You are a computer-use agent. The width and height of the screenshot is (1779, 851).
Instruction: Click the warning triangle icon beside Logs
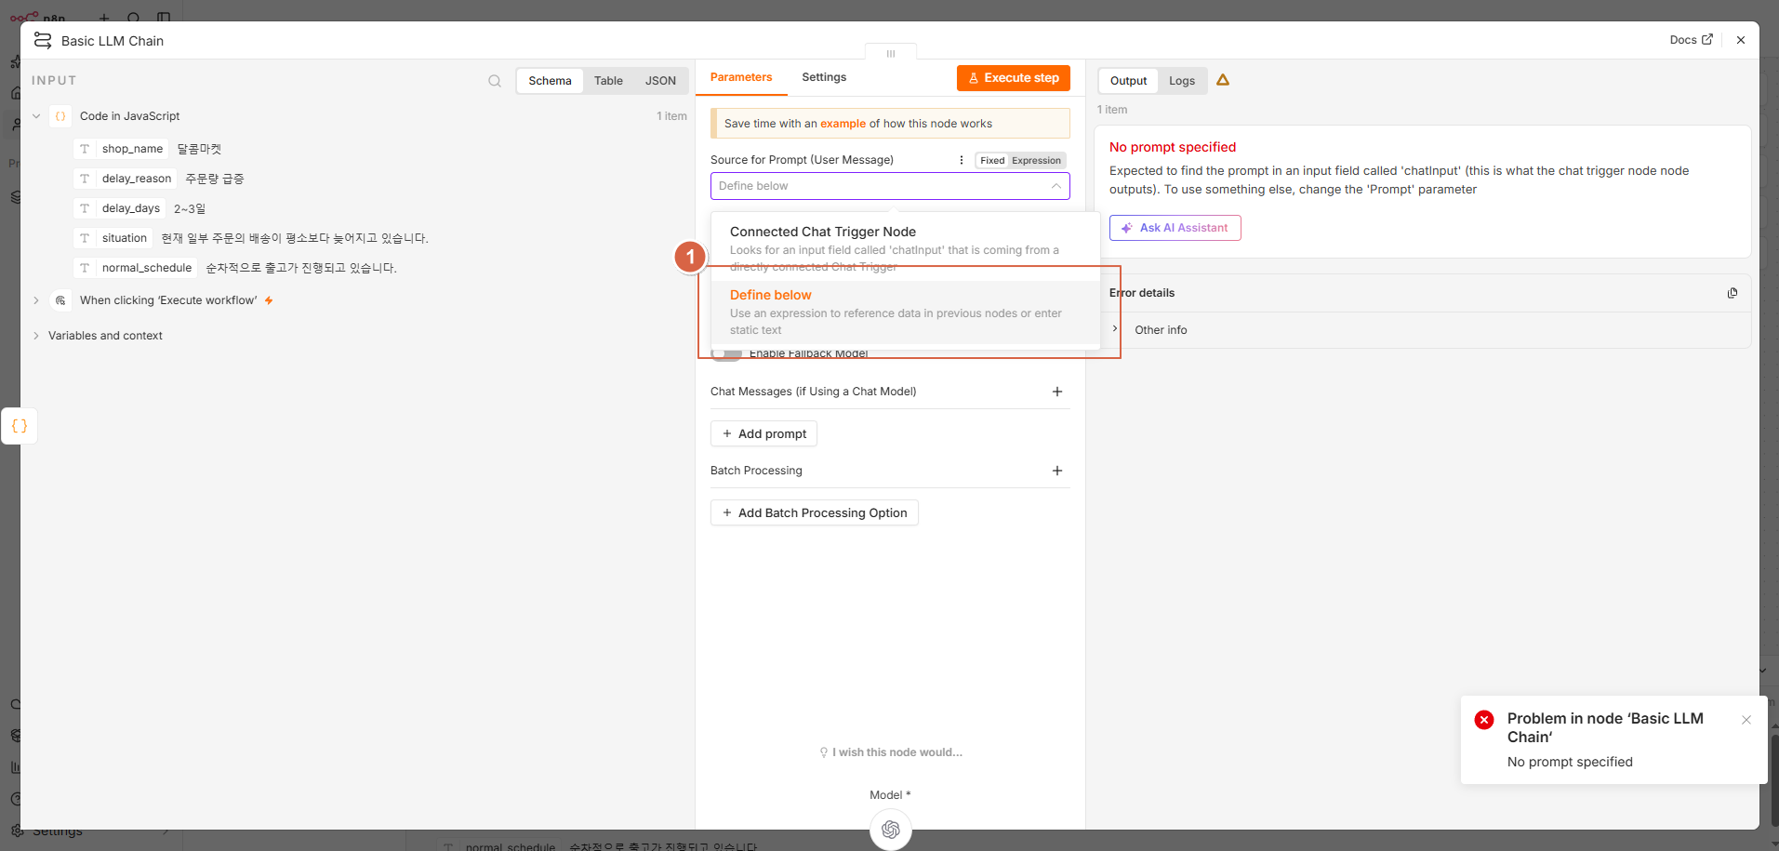coord(1223,80)
